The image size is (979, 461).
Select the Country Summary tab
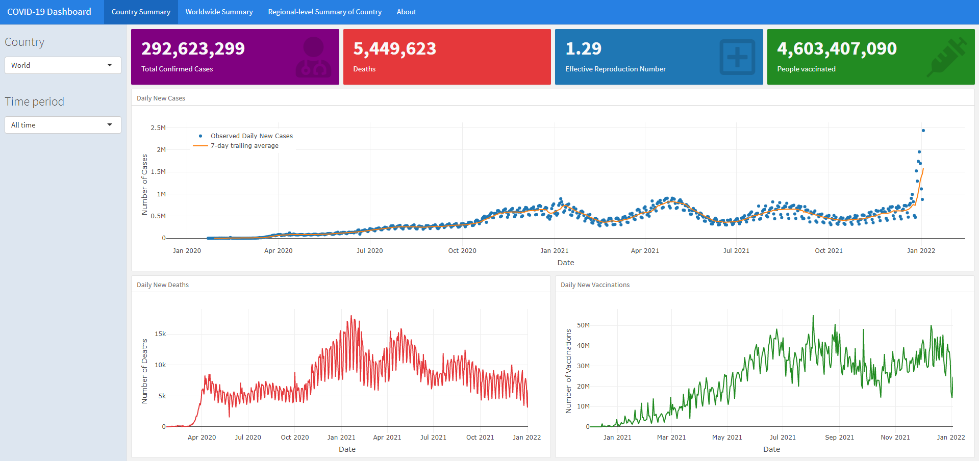coord(141,12)
